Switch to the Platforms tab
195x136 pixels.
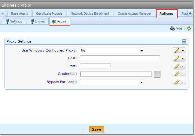click(166, 13)
